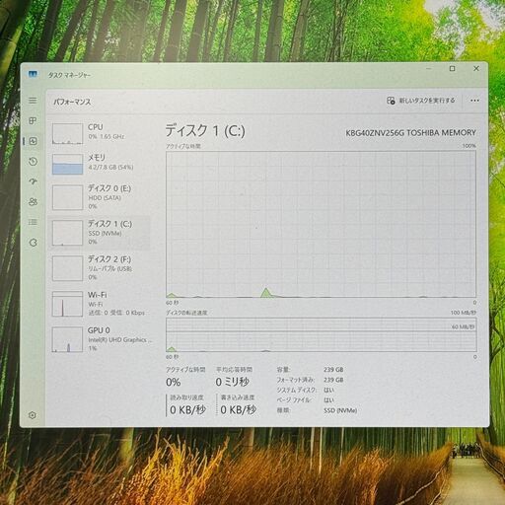Select the メモリ performance item
The height and width of the screenshot is (505, 505).
point(100,164)
